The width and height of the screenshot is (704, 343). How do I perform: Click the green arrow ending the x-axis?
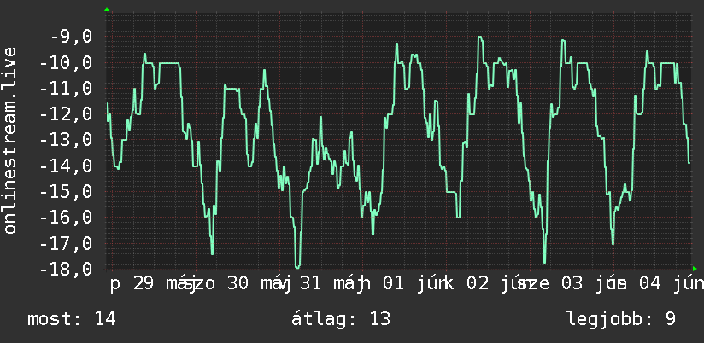click(695, 269)
